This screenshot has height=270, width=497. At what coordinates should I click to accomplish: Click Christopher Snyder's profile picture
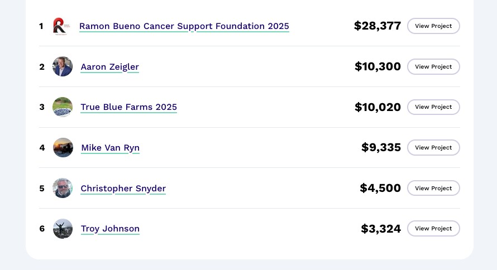63,188
